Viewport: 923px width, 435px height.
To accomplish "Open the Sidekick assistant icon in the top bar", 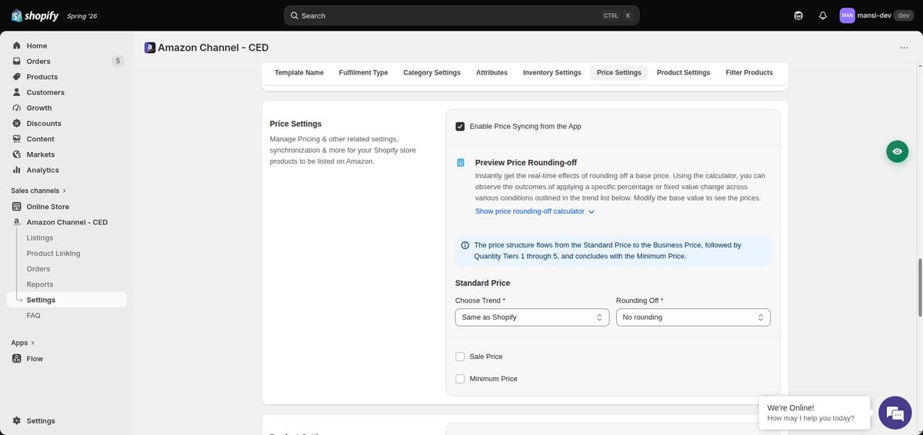I will [x=798, y=15].
